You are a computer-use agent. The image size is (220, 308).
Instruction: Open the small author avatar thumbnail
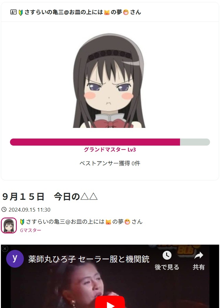(x=9, y=225)
